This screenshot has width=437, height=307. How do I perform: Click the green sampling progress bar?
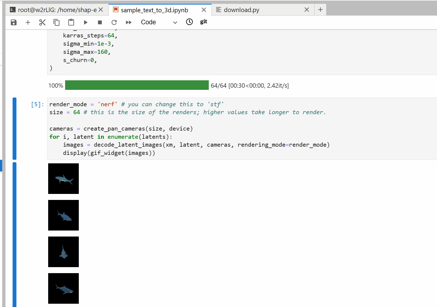pos(137,85)
